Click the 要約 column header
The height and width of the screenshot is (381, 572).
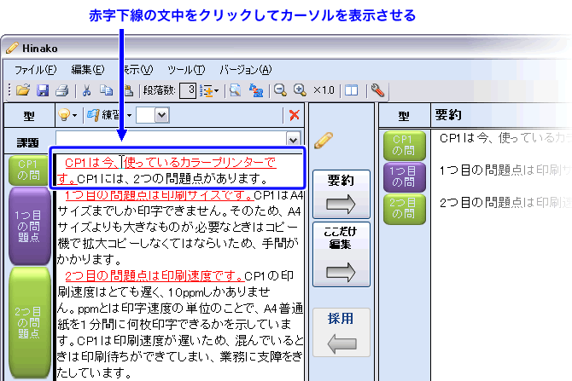tap(448, 115)
